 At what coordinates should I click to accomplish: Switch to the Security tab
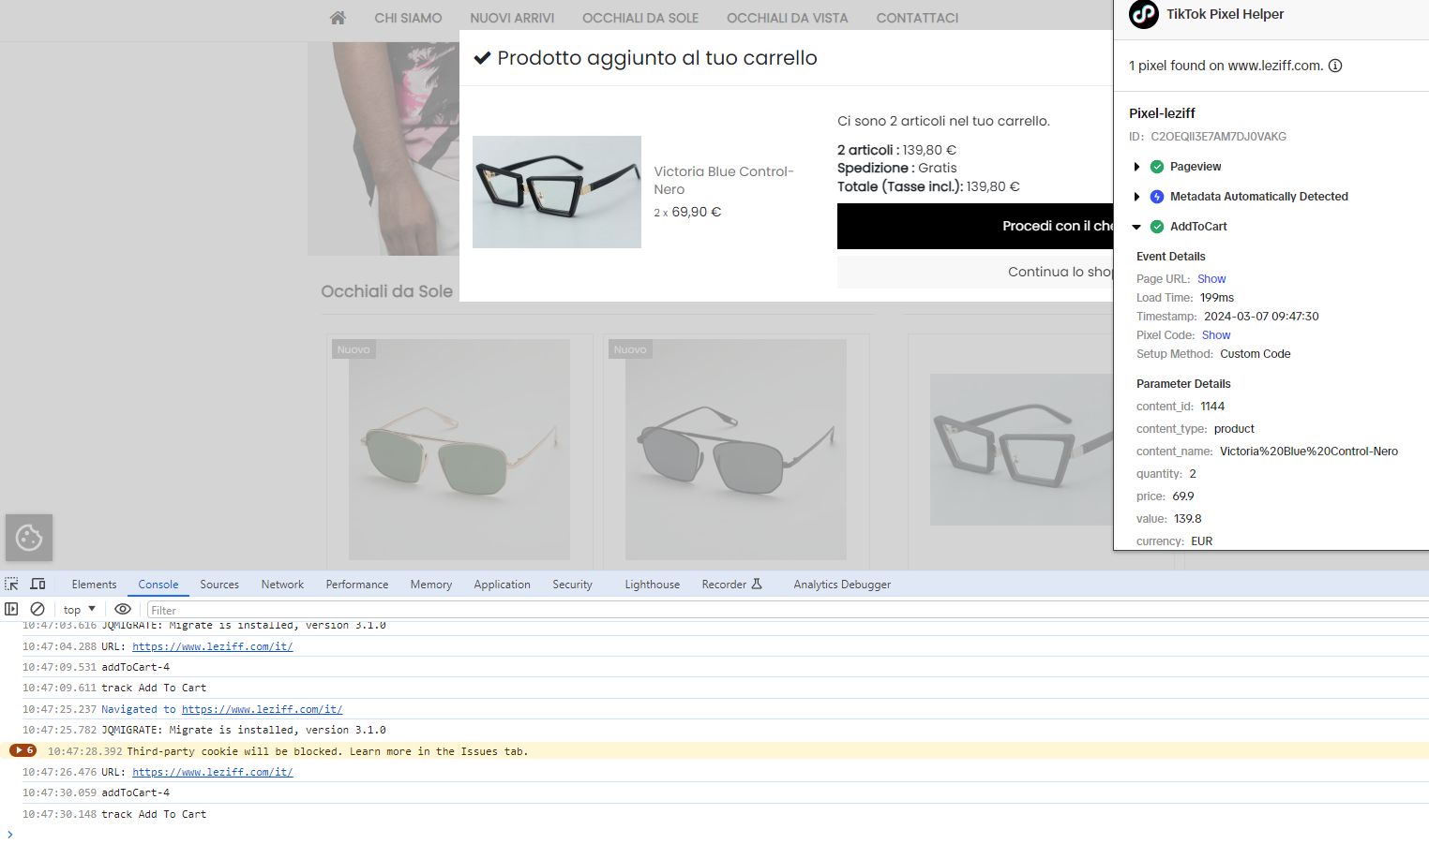(x=572, y=584)
